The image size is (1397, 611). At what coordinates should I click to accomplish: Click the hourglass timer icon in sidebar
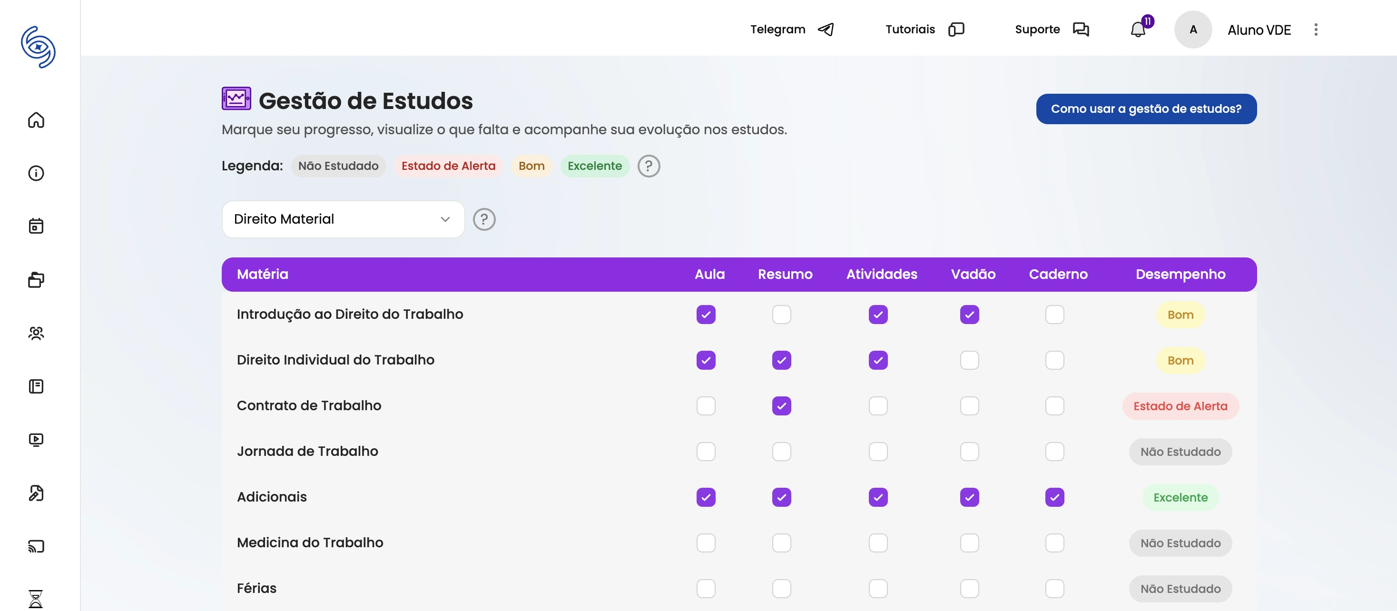click(x=36, y=599)
